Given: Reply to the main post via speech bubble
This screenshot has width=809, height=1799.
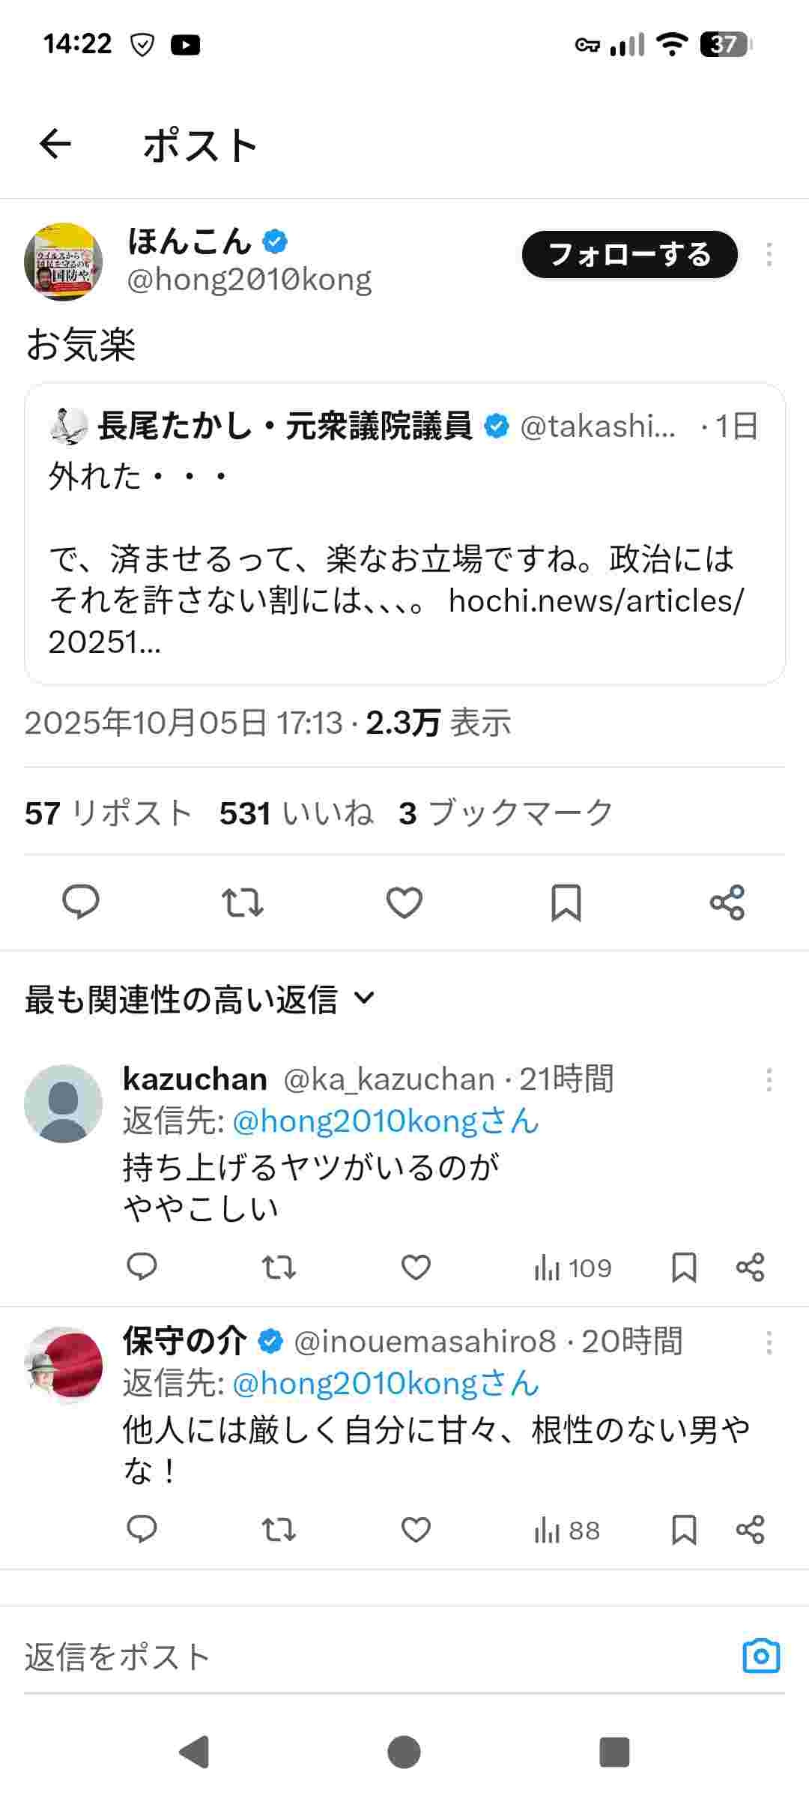Looking at the screenshot, I should (x=80, y=902).
